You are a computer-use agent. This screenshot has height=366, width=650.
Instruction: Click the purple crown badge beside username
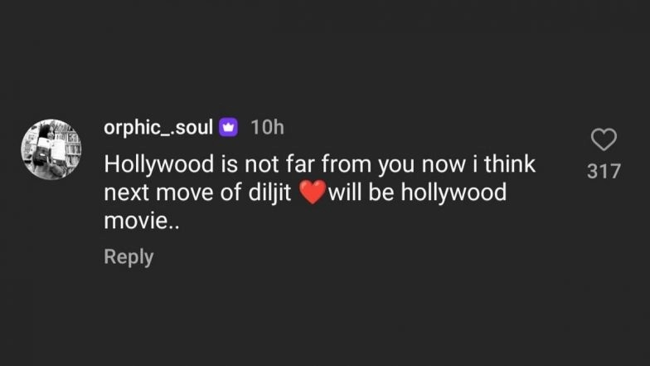pos(228,128)
